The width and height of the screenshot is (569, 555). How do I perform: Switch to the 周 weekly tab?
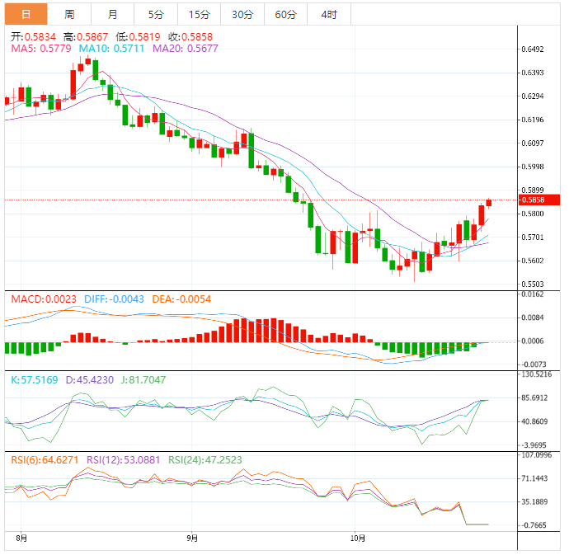pos(69,14)
